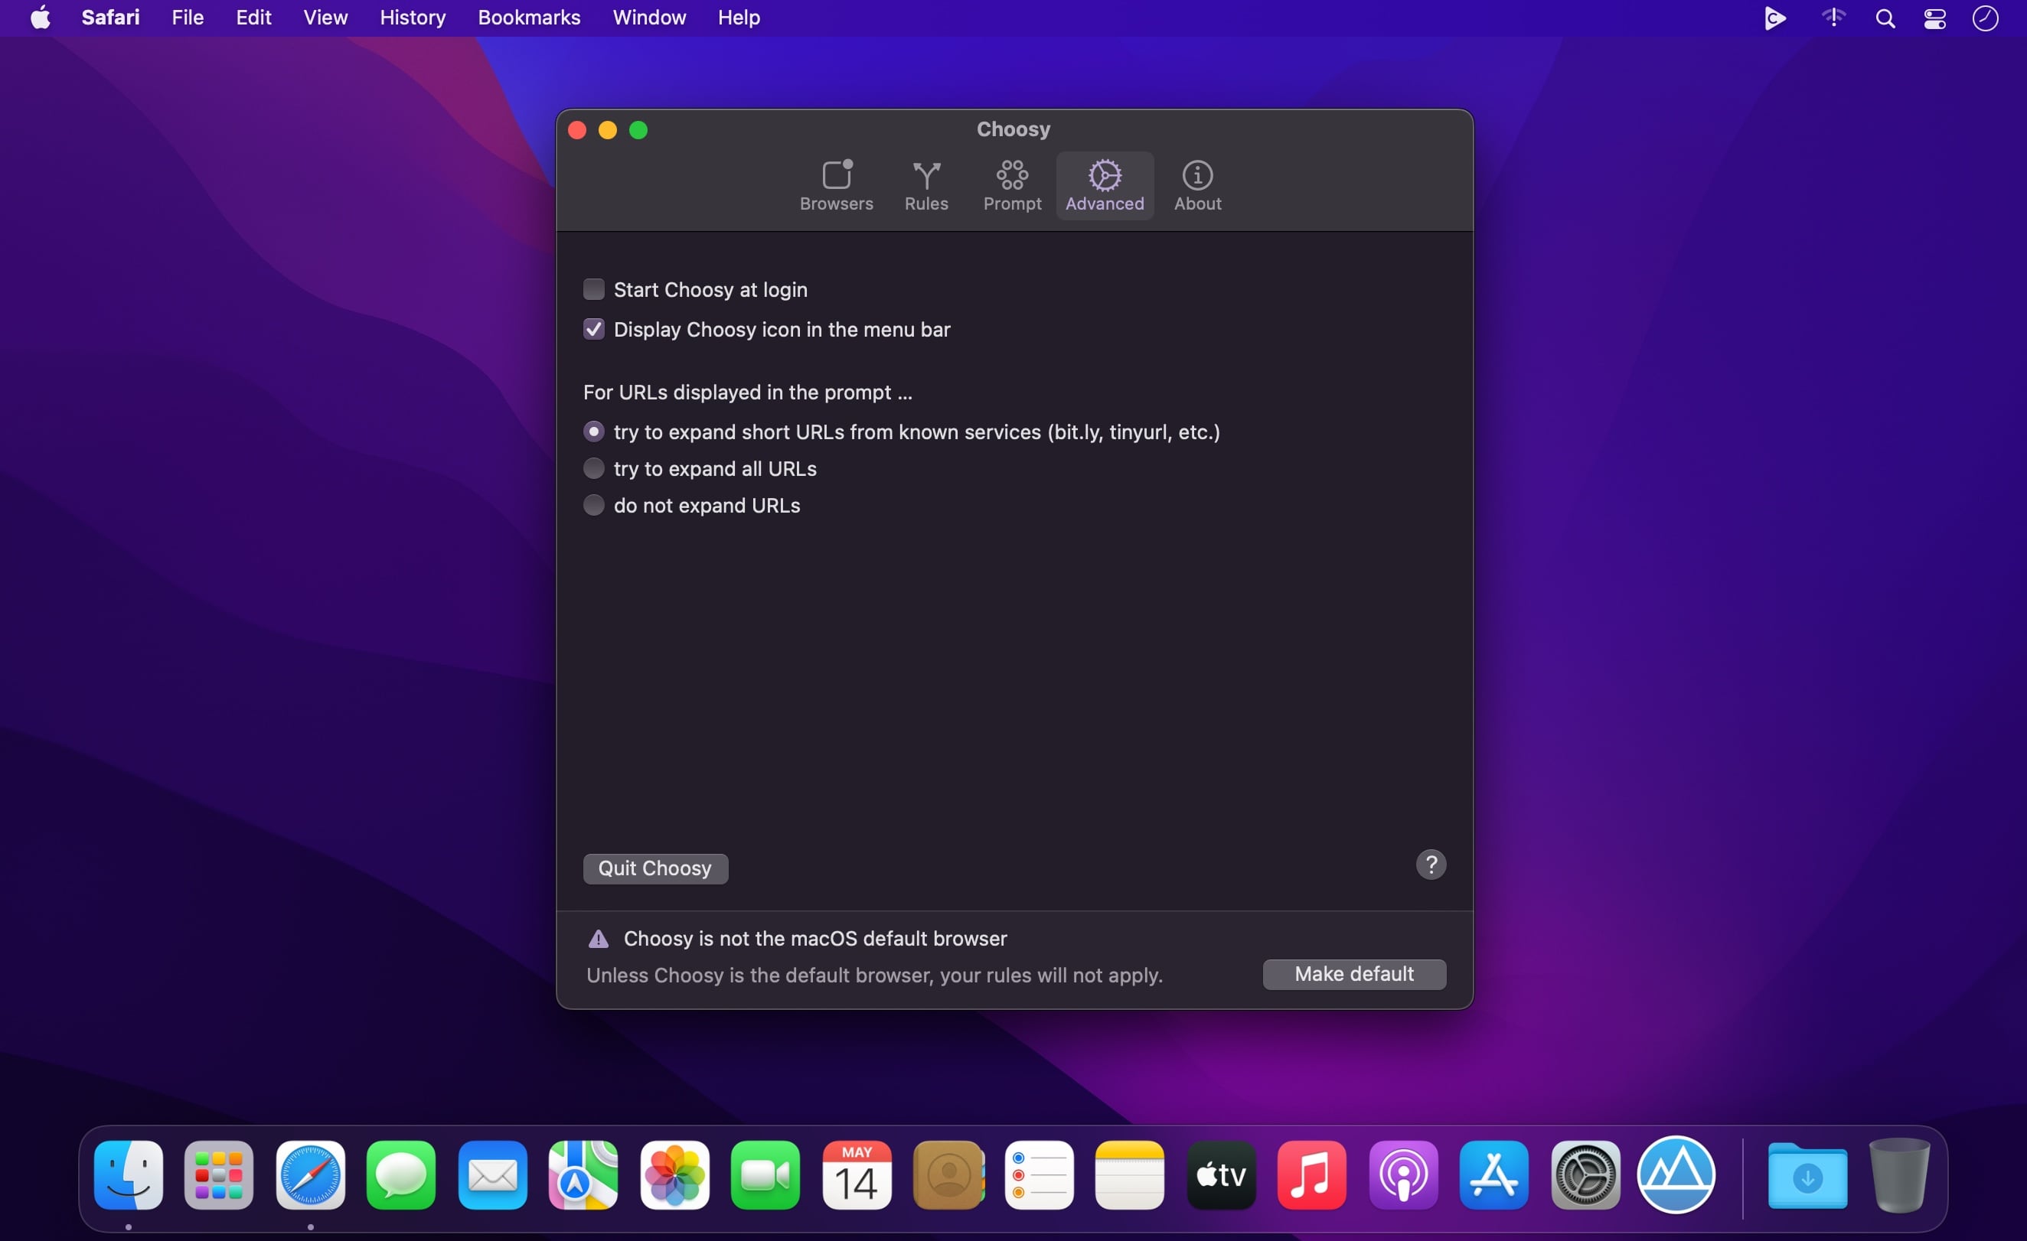Open the Downloads folder in Dock

1807,1174
